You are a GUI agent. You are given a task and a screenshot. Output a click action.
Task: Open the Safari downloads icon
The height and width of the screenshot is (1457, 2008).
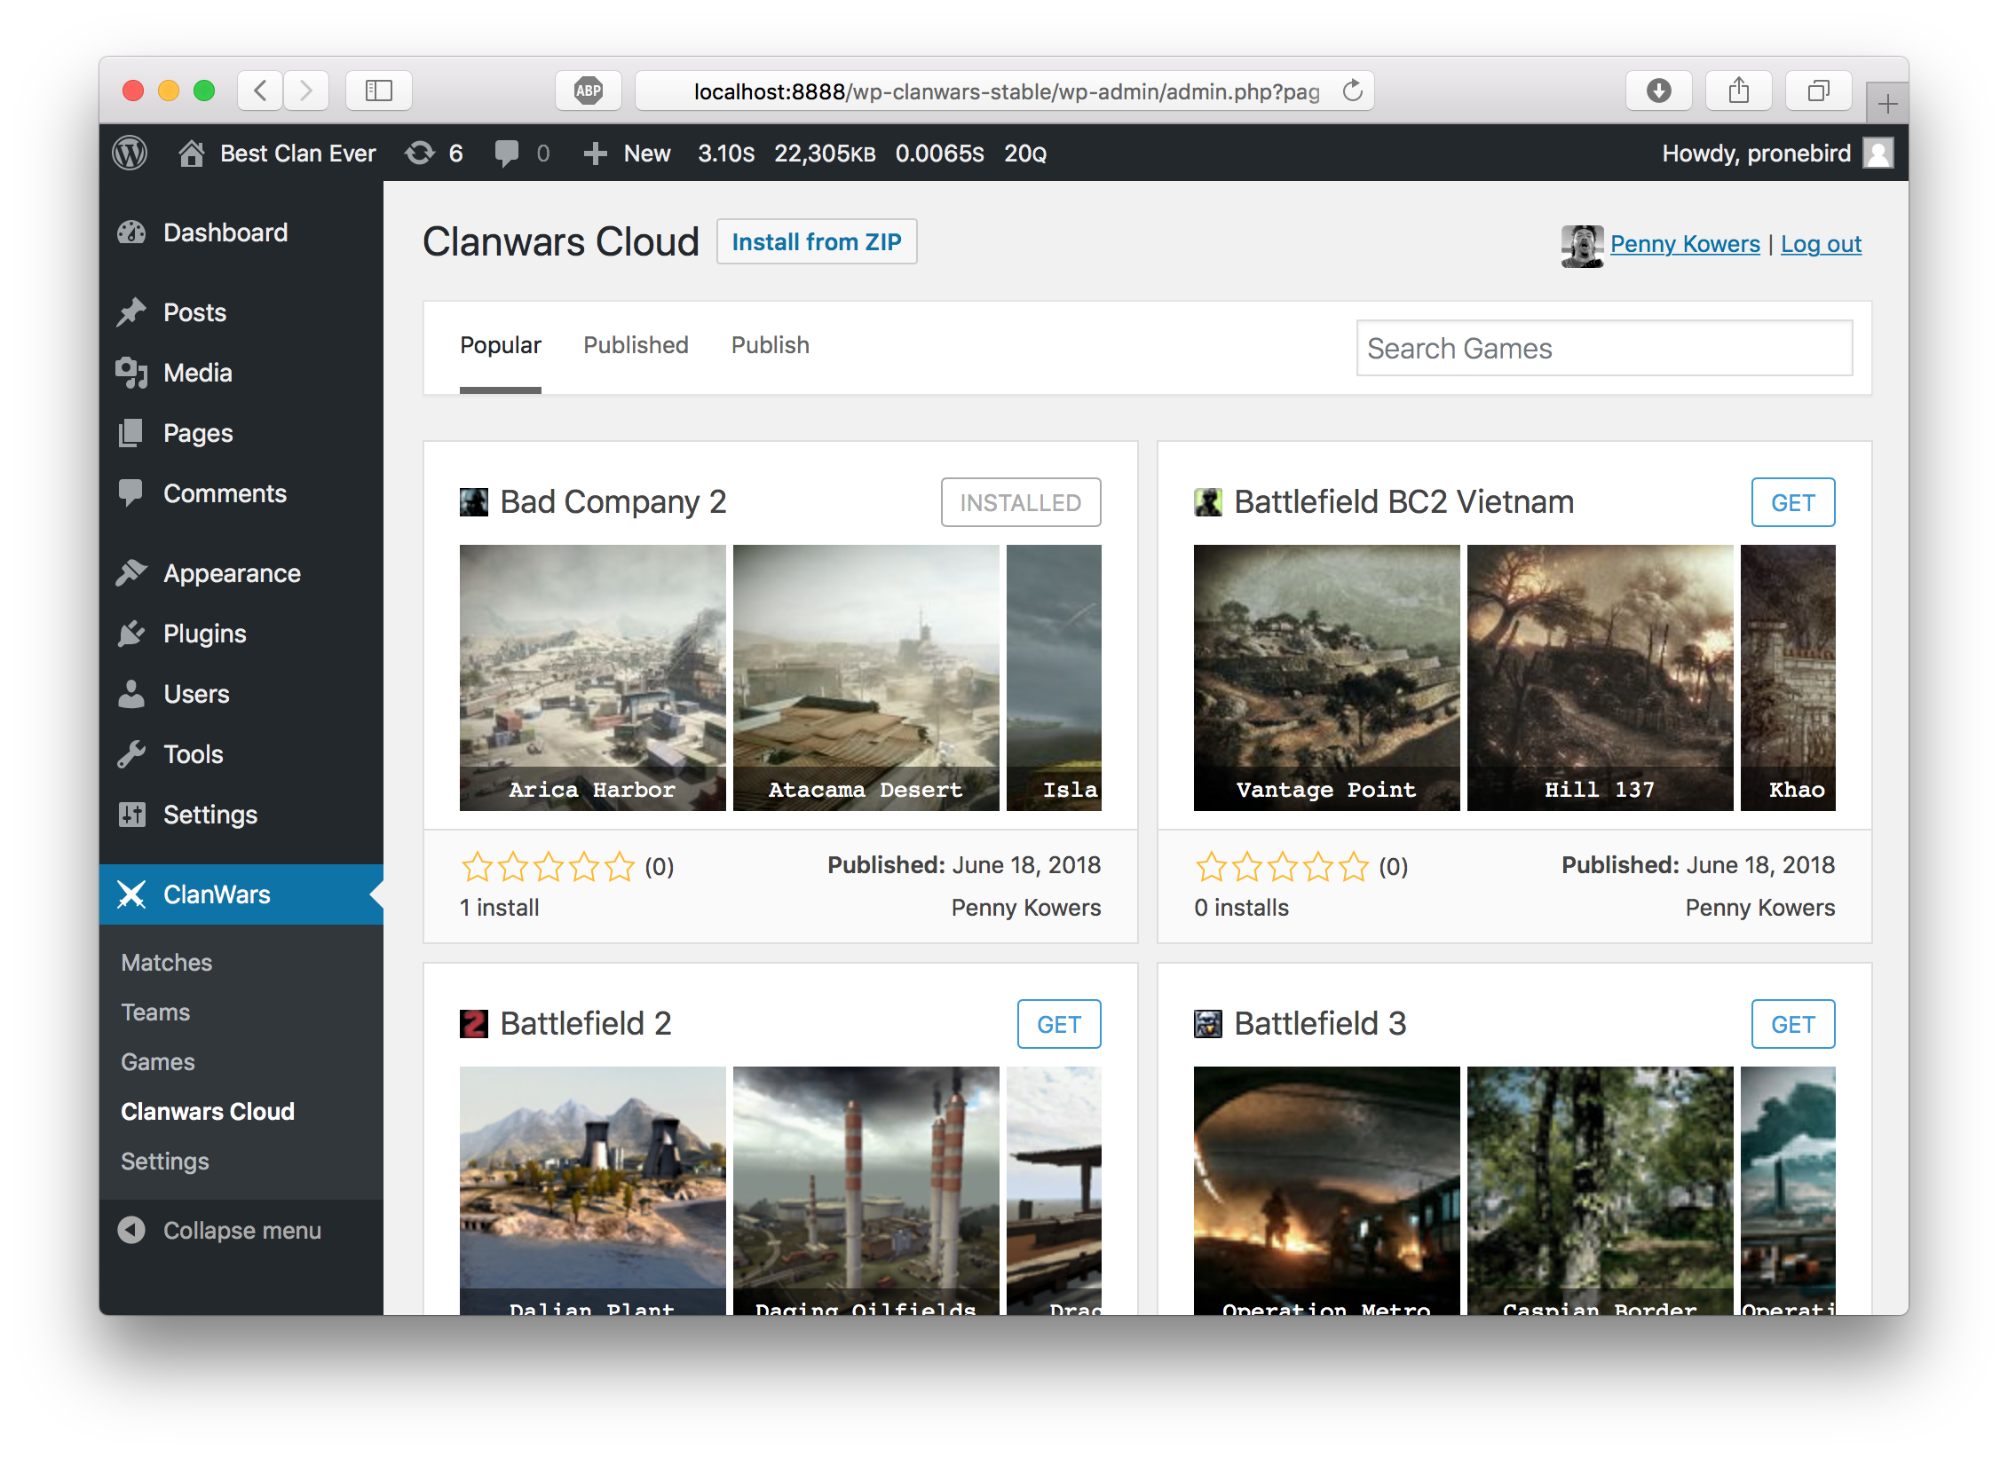[1658, 91]
